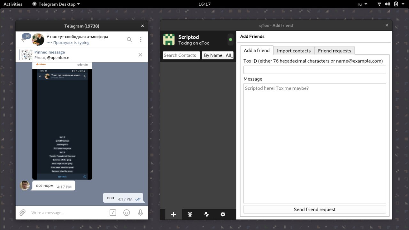This screenshot has height=230, width=409.
Task: Open search in the Telegram chat header
Action: pos(129,39)
